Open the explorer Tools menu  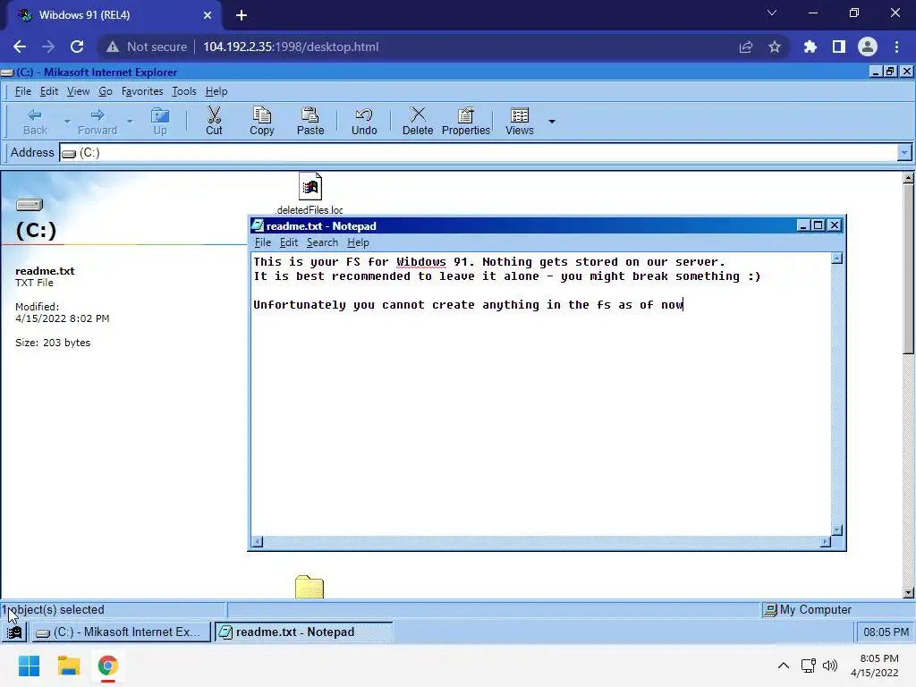tap(183, 91)
